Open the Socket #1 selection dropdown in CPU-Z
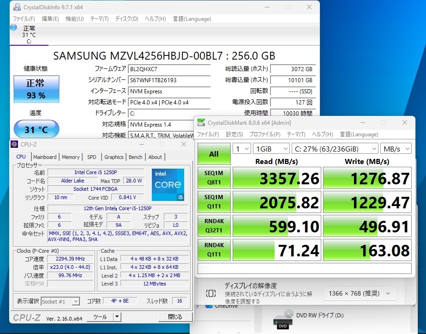 coord(60,301)
